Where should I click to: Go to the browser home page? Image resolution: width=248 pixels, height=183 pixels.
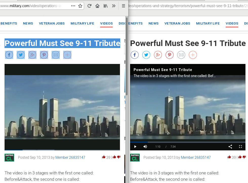(x=97, y=6)
